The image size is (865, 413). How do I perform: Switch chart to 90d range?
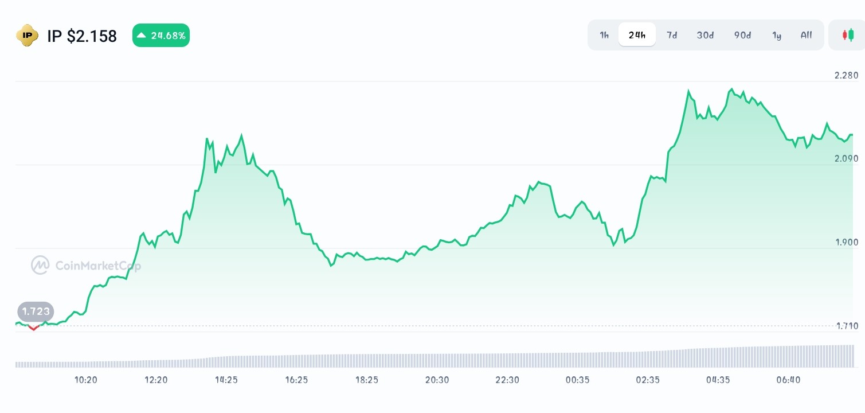point(742,35)
